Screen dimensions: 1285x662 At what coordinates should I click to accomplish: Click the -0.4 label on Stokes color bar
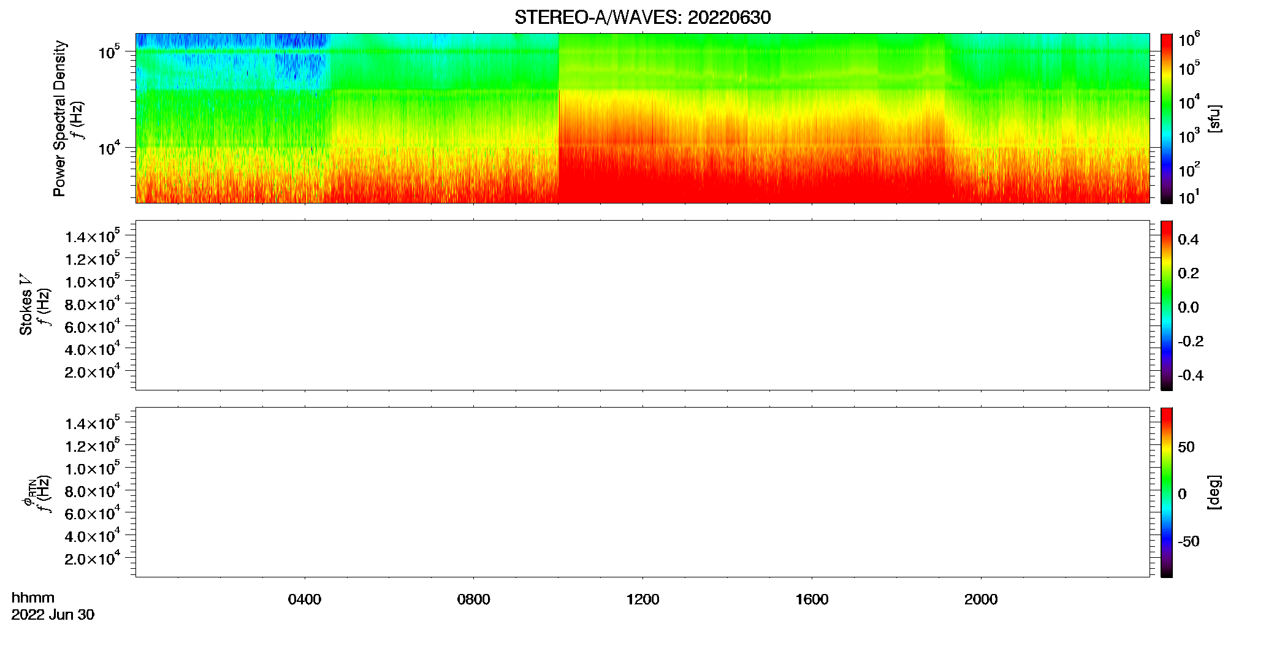[x=1191, y=375]
